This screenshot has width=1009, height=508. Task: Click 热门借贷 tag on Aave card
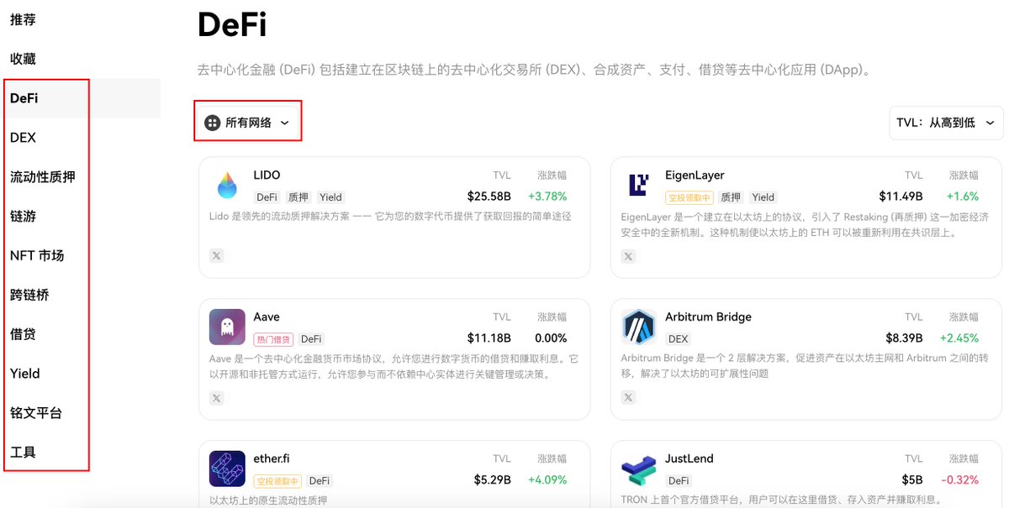pyautogui.click(x=274, y=339)
